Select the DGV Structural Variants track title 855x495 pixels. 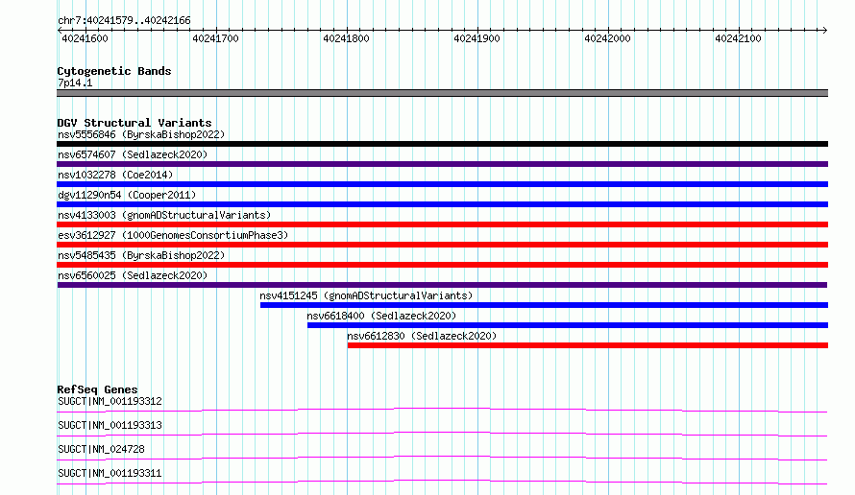[x=134, y=123]
